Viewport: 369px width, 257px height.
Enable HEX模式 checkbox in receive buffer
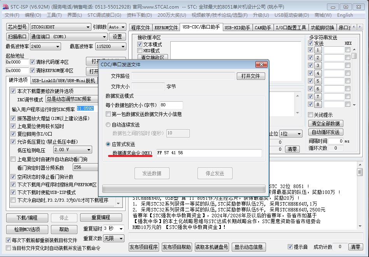(140, 51)
